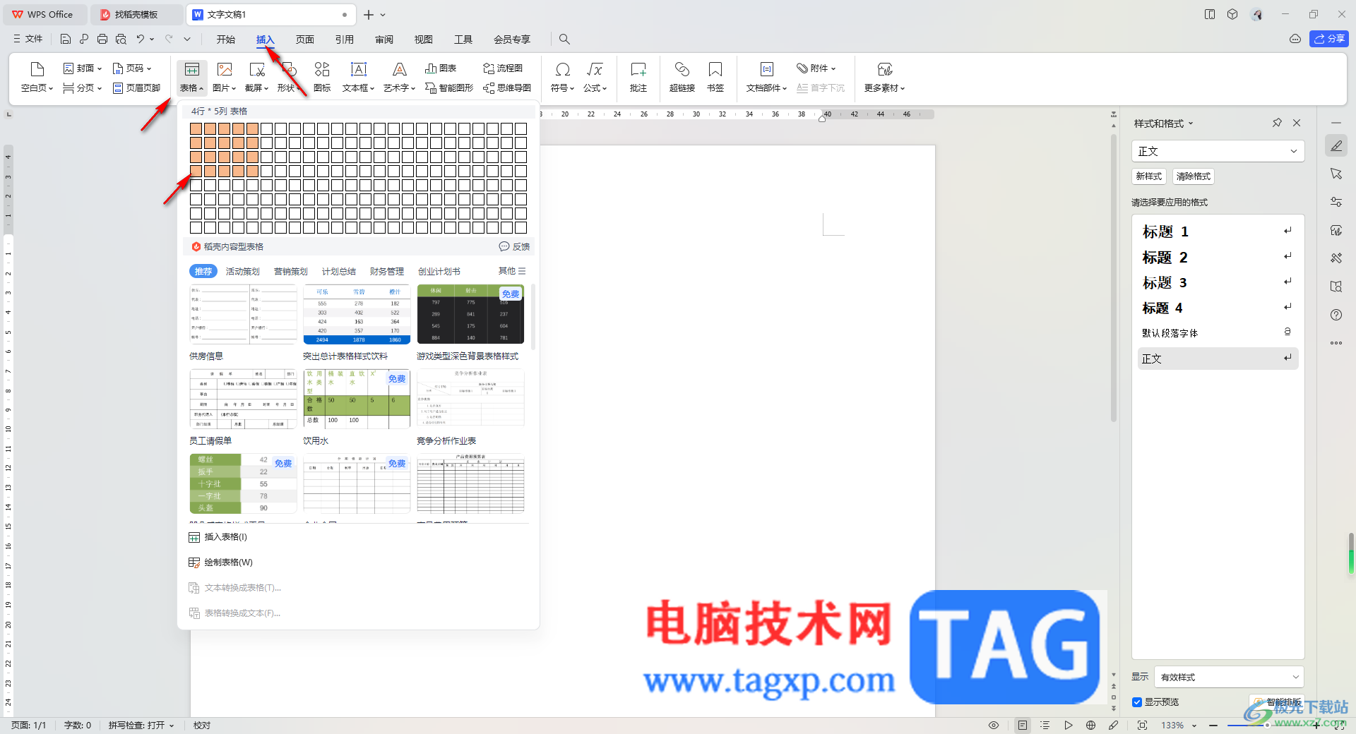Viewport: 1356px width, 734px height.
Task: Click the 页眉页脚 header and footer button
Action: point(137,88)
